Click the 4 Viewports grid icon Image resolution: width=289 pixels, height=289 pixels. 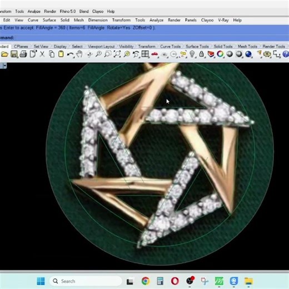tap(145, 54)
